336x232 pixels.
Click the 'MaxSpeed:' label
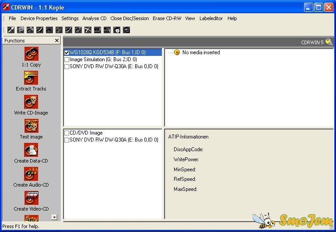(x=185, y=189)
